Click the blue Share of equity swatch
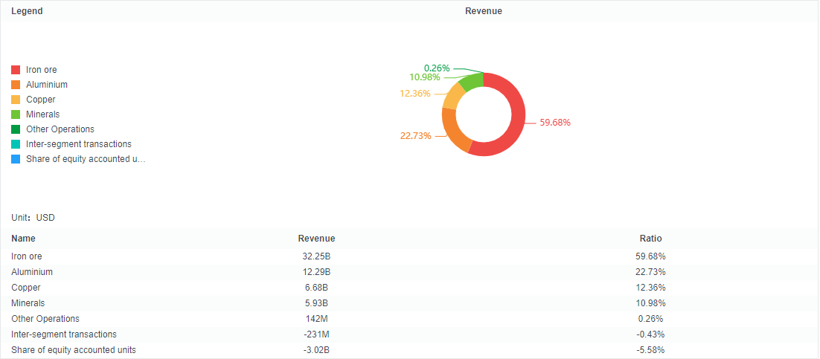 (x=16, y=159)
